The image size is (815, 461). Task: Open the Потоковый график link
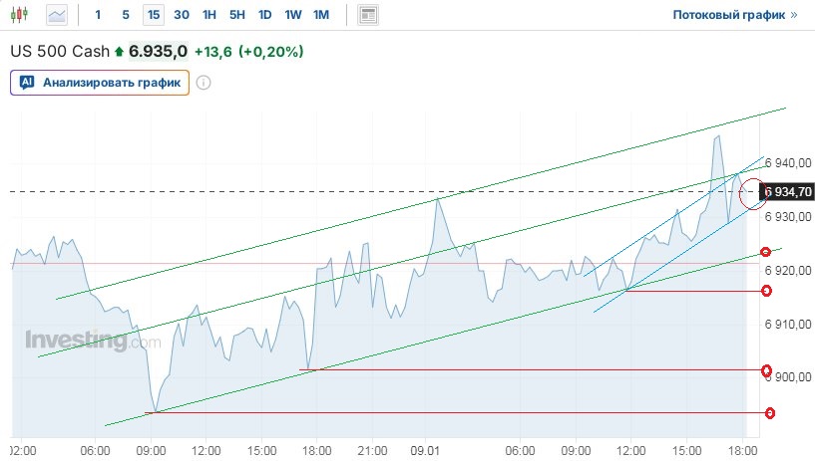pyautogui.click(x=735, y=15)
